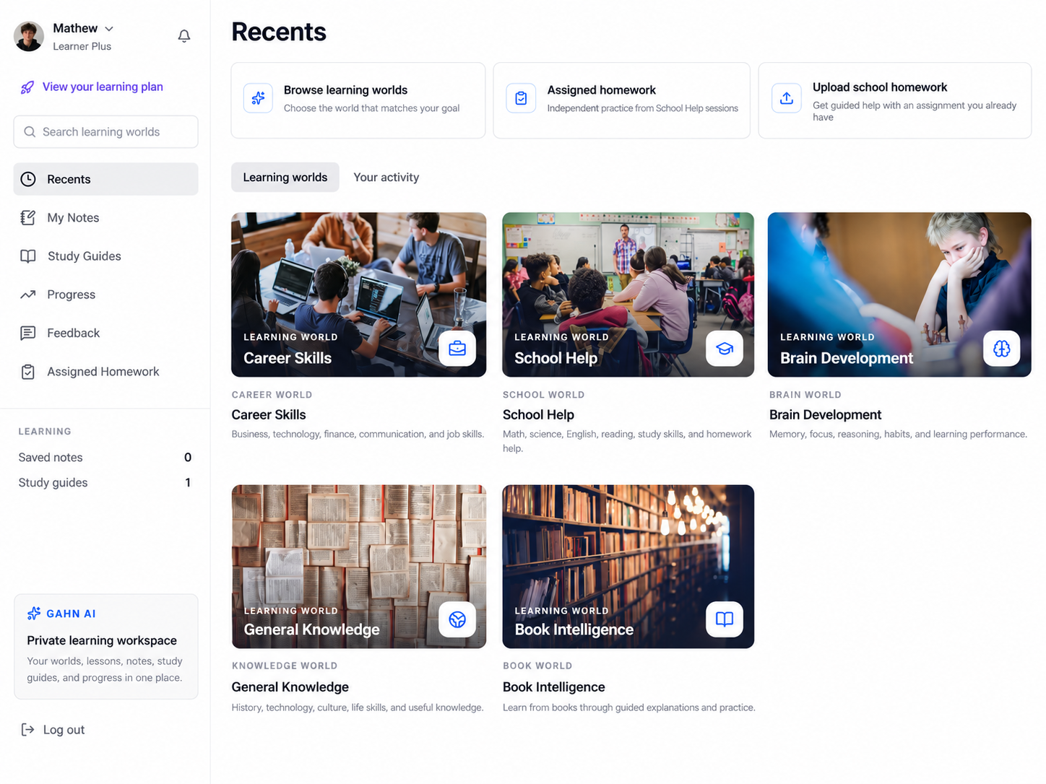Image resolution: width=1046 pixels, height=784 pixels.
Task: Click the notification bell icon
Action: click(184, 36)
